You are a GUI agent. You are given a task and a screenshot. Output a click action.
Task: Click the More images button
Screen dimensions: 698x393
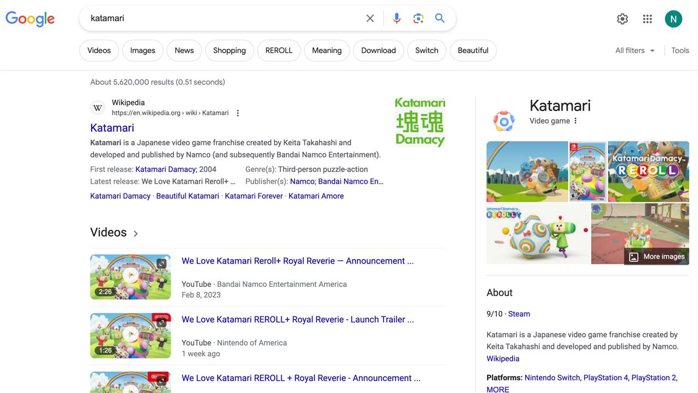tap(657, 256)
